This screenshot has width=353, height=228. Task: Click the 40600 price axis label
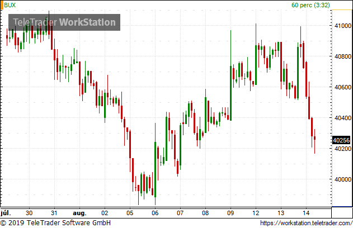click(343, 87)
